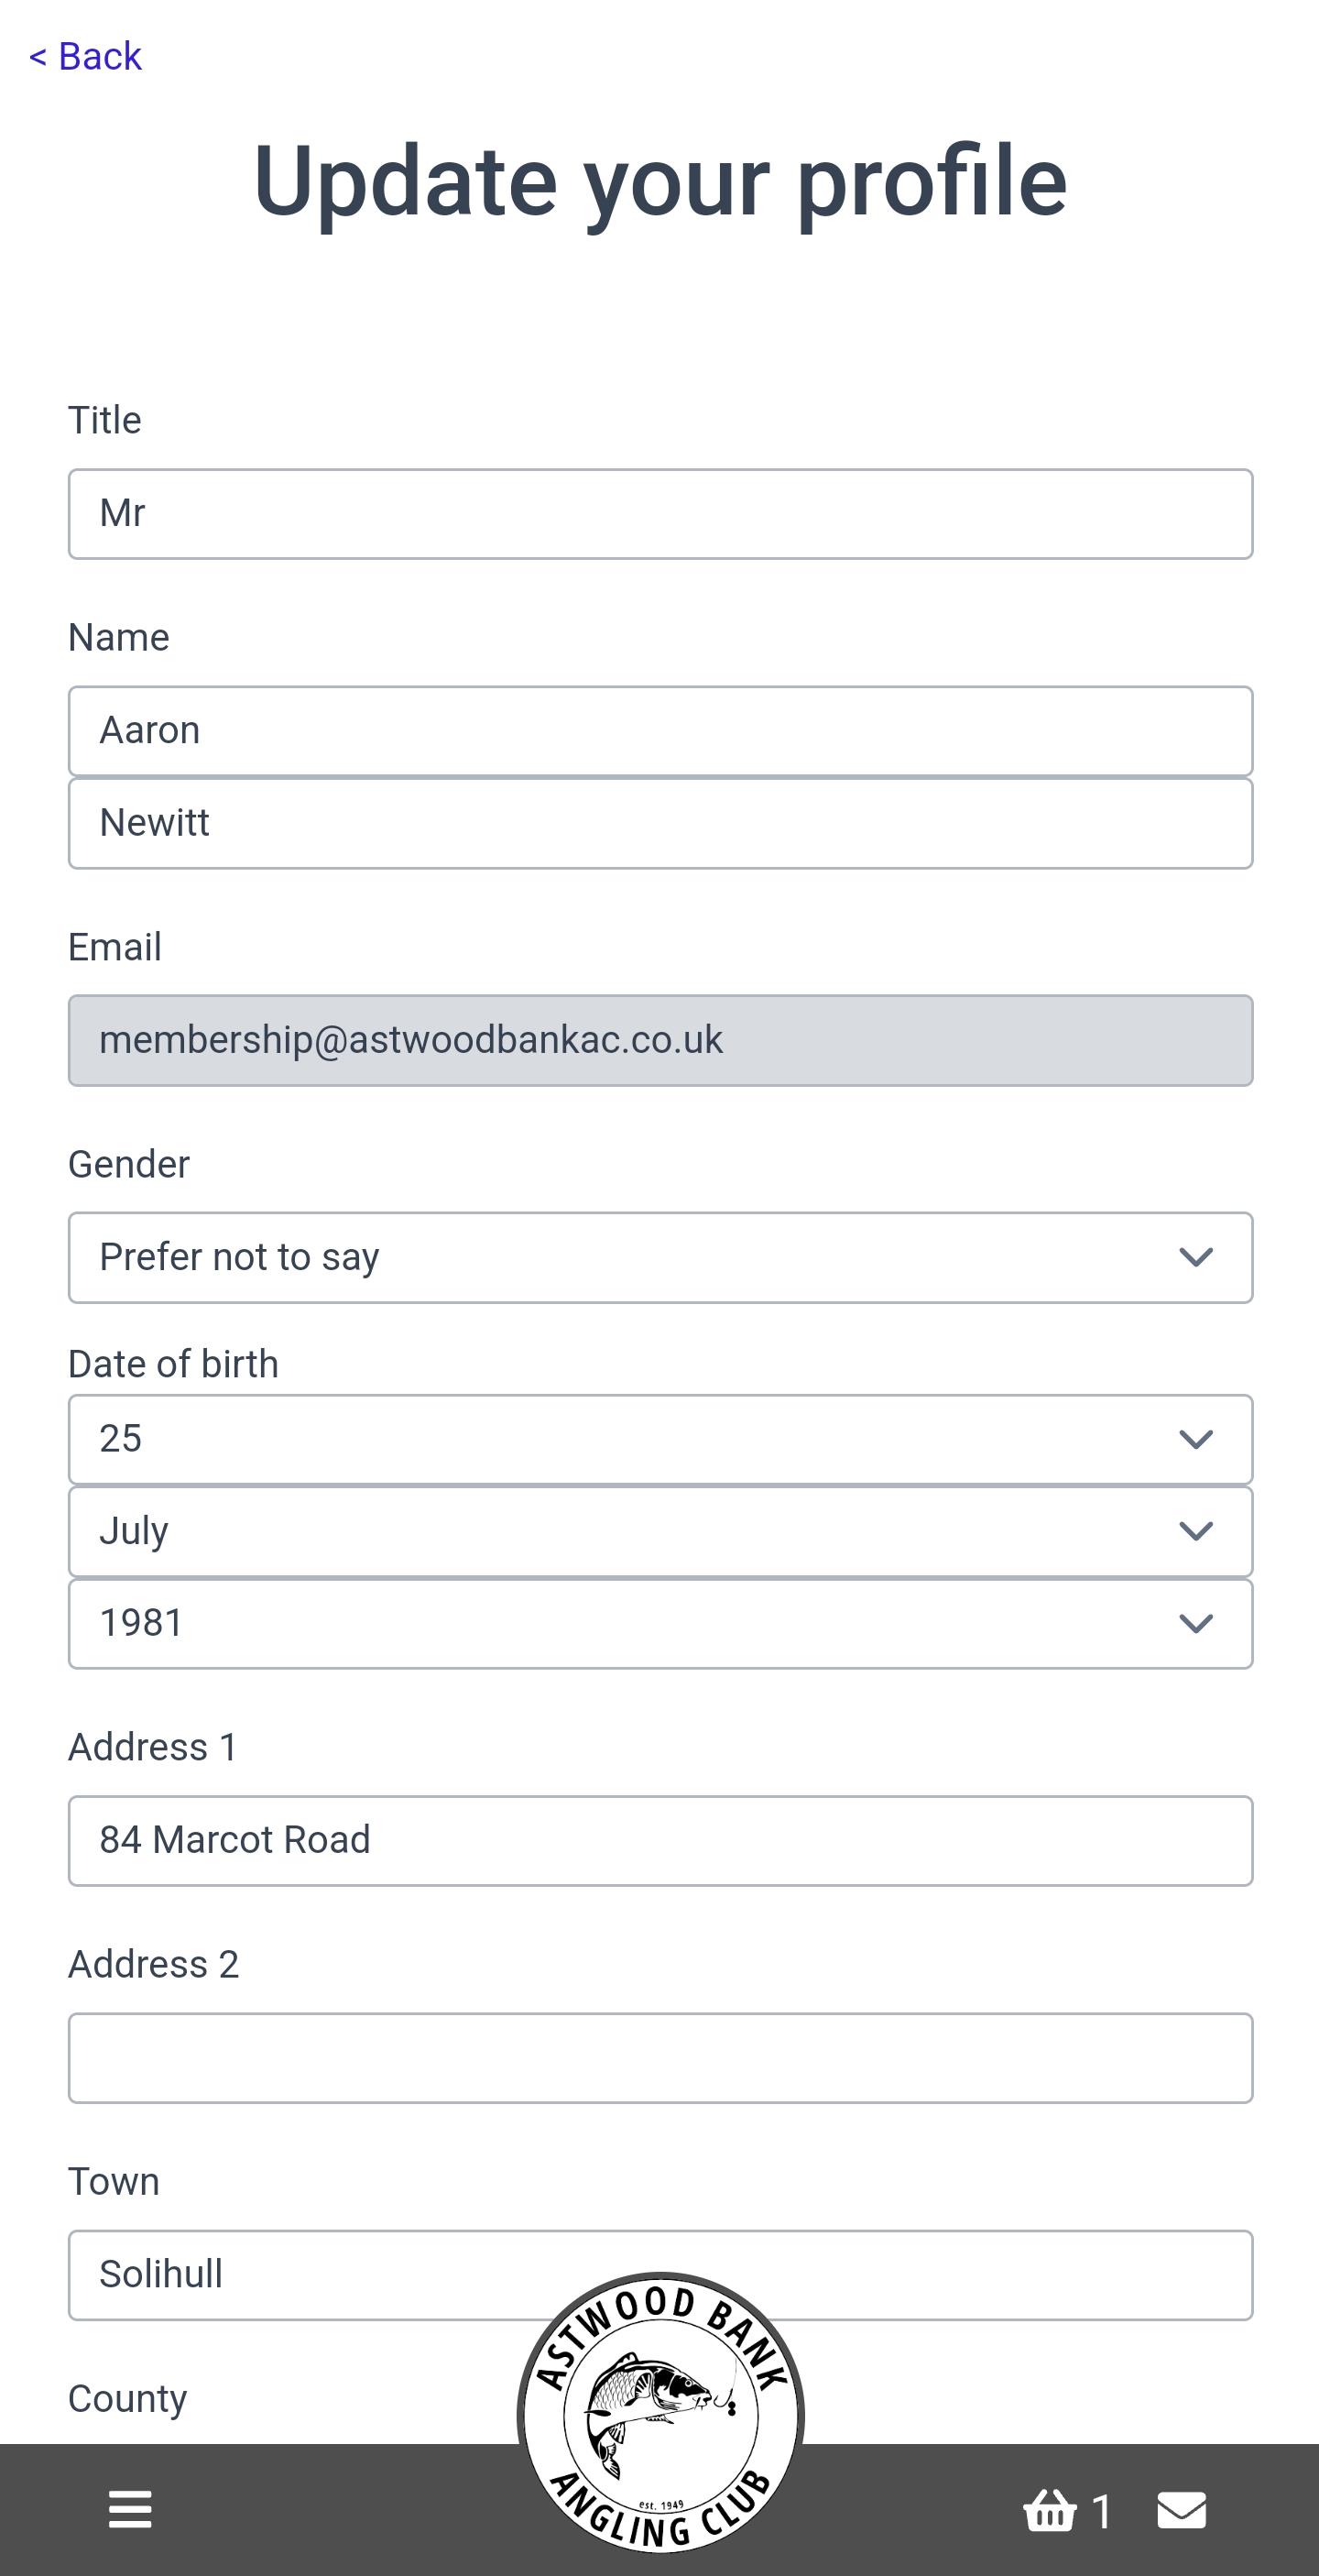Click the first name field Aaron
The image size is (1319, 2576).
[660, 731]
